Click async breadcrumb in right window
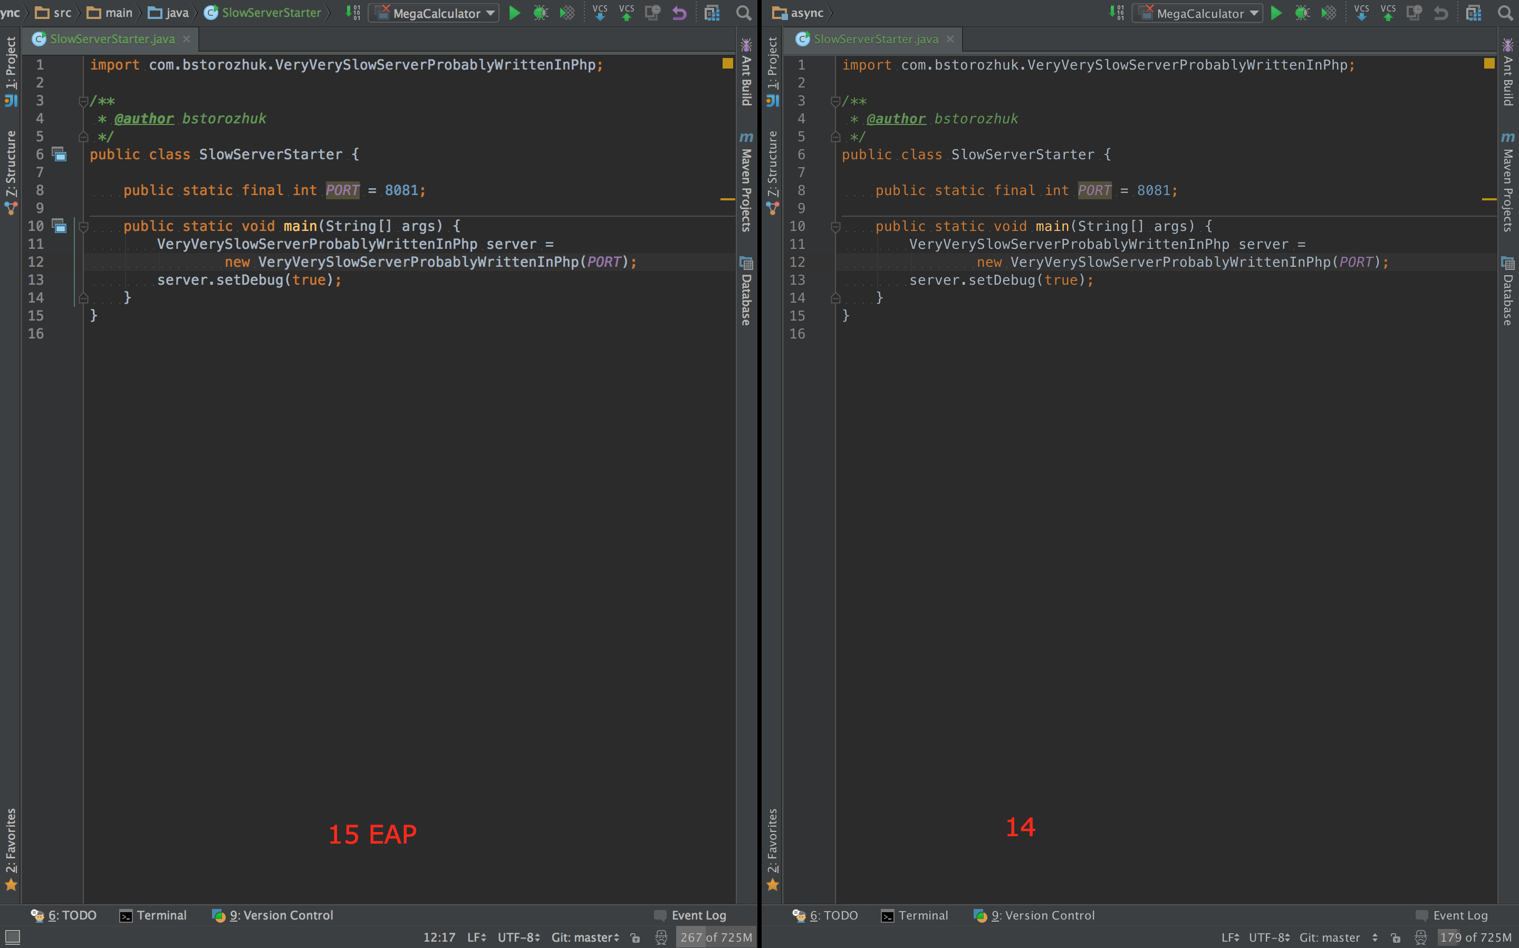 [799, 13]
